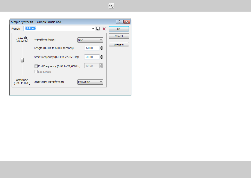251x178 pixels.
Task: Preview the synthesized tone
Action: pos(119,45)
